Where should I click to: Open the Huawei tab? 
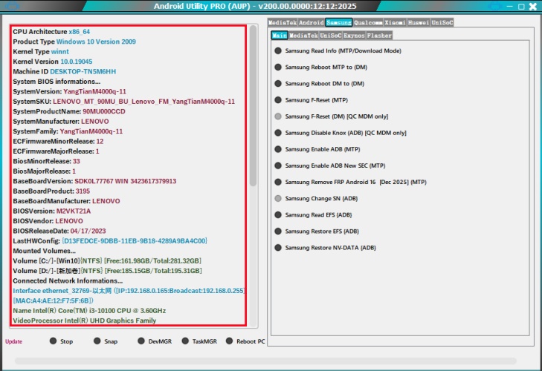click(x=419, y=22)
